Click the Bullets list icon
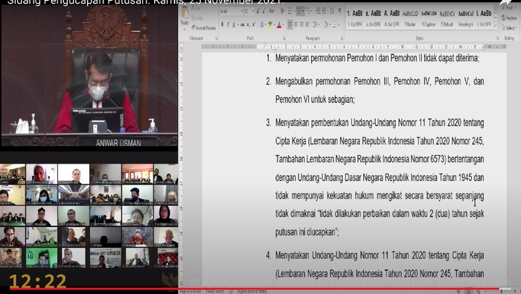The height and width of the screenshot is (294, 521). pyautogui.click(x=290, y=11)
